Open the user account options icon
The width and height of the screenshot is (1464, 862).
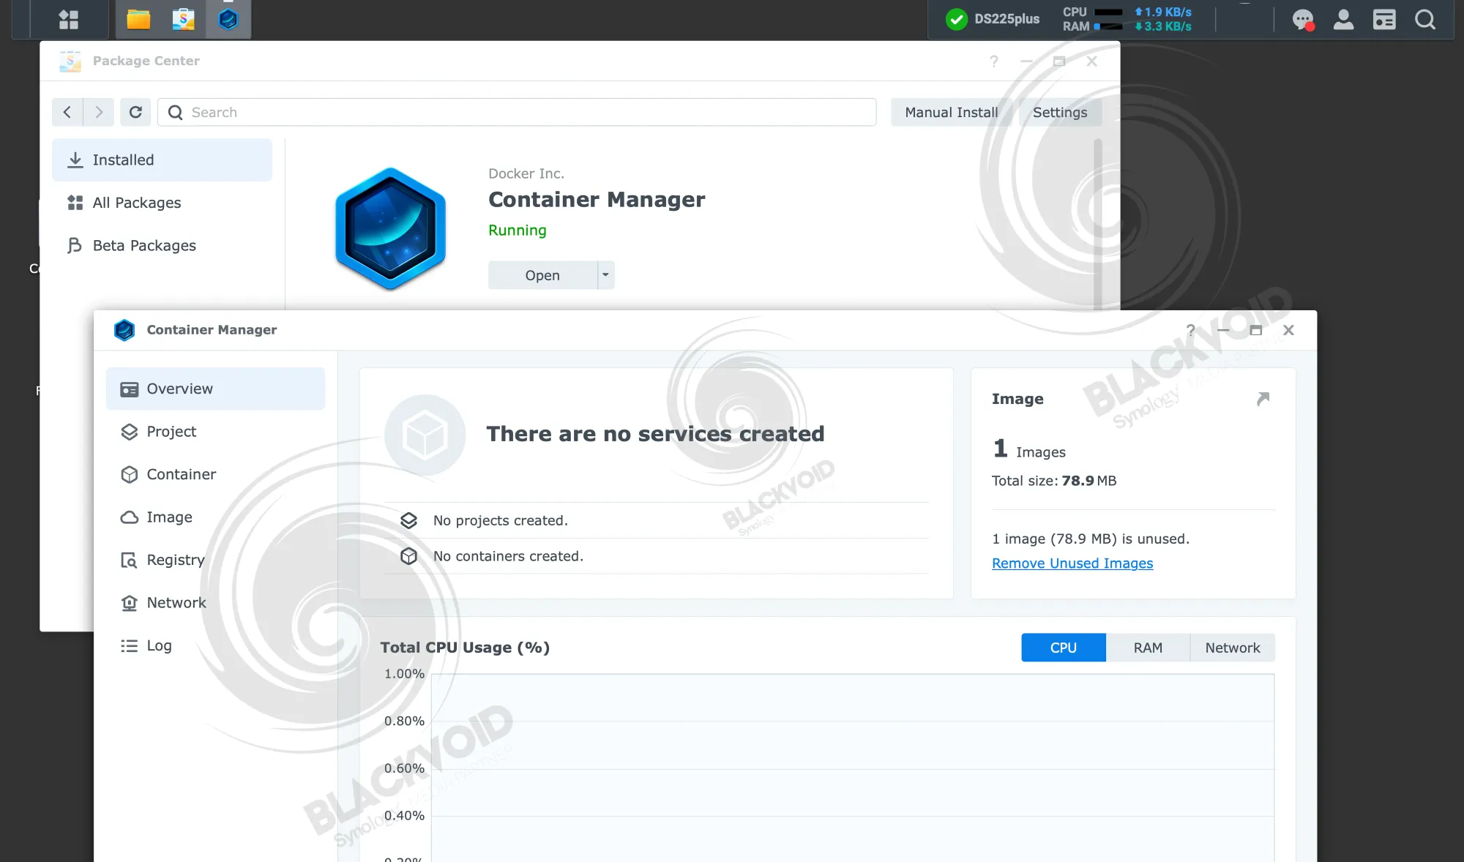(1343, 20)
